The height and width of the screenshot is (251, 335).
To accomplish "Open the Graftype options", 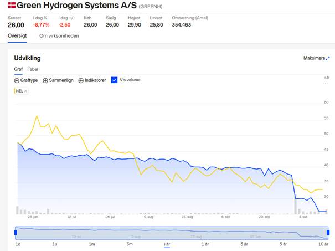I will [26, 80].
